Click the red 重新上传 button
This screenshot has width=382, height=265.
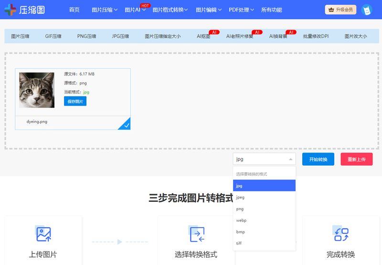356,159
